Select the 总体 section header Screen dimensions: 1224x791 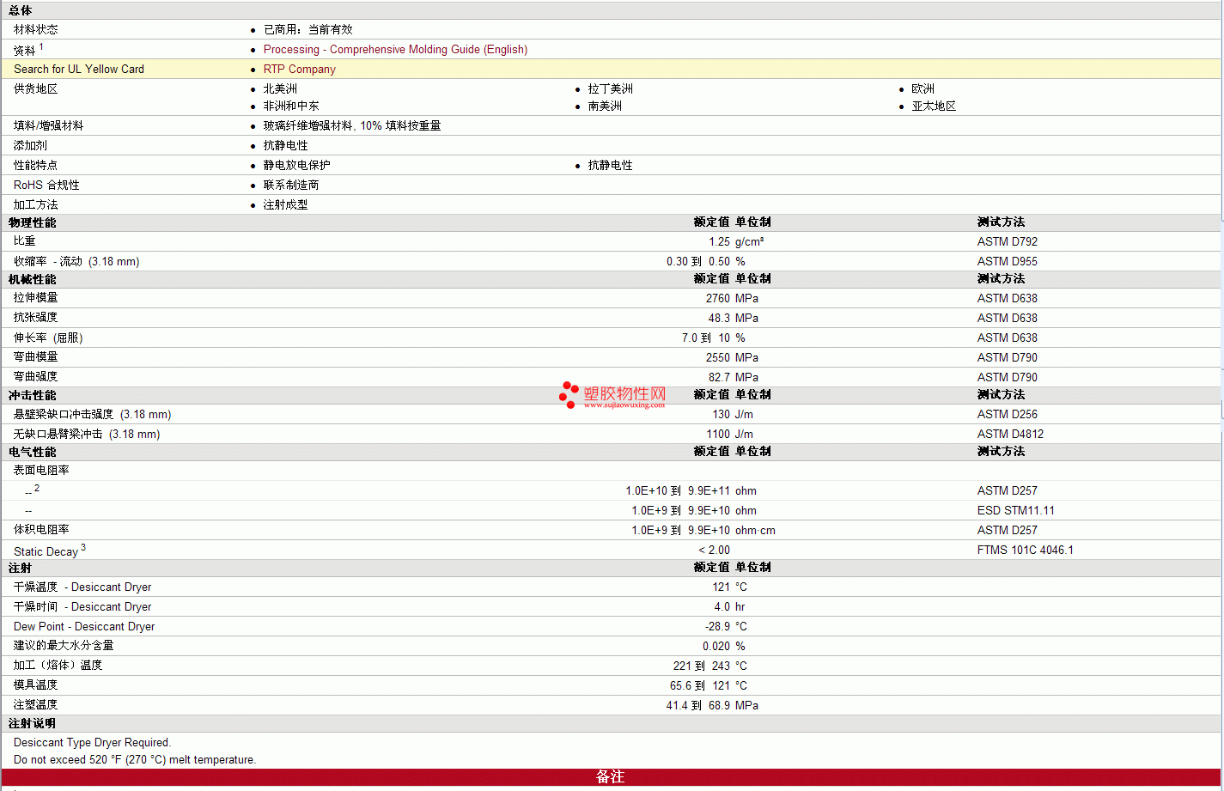(x=21, y=10)
